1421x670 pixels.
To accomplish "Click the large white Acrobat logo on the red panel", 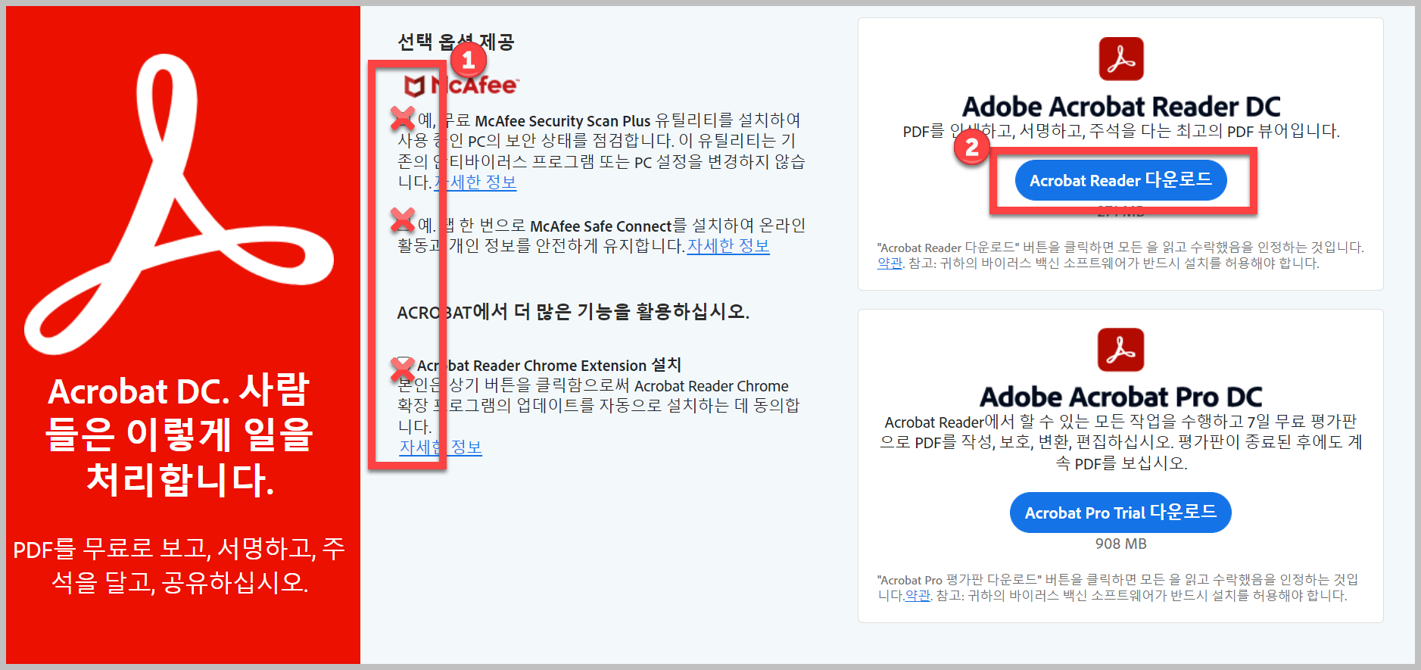I will 178,204.
